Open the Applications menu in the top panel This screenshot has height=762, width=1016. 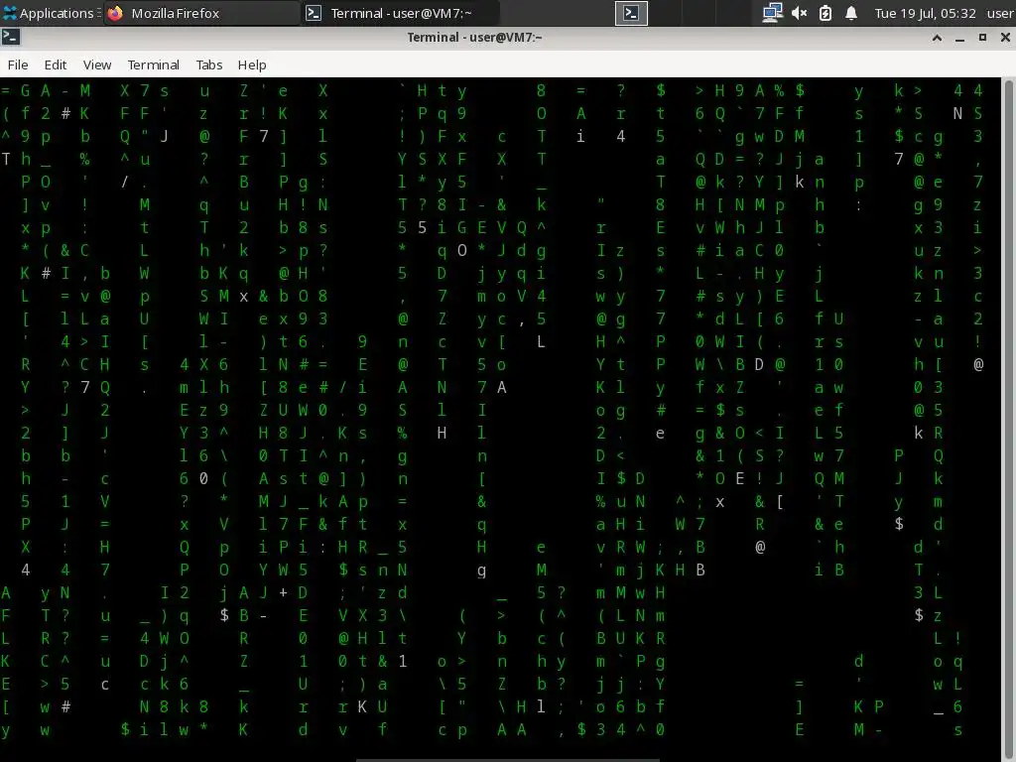pyautogui.click(x=50, y=13)
